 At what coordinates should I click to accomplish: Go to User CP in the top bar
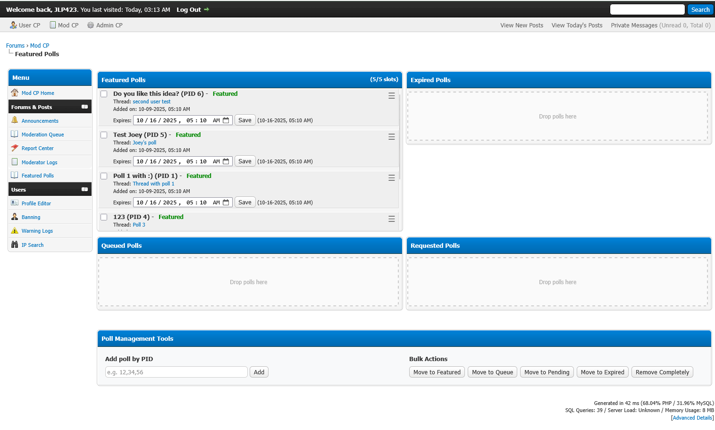(x=25, y=25)
